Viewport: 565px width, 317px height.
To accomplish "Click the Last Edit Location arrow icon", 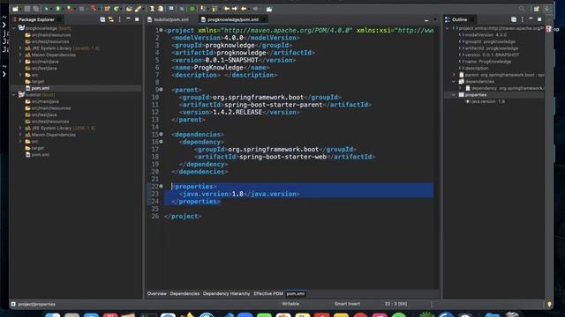I will [226, 9].
